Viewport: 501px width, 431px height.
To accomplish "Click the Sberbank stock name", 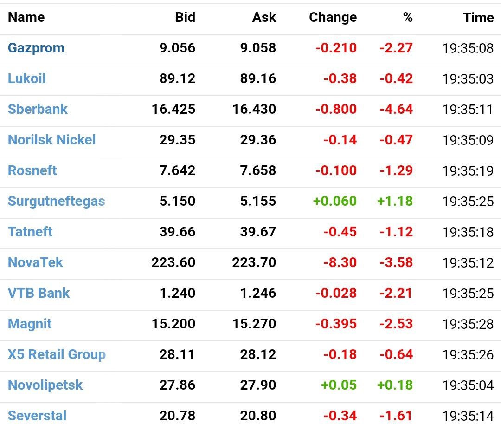I will (38, 109).
